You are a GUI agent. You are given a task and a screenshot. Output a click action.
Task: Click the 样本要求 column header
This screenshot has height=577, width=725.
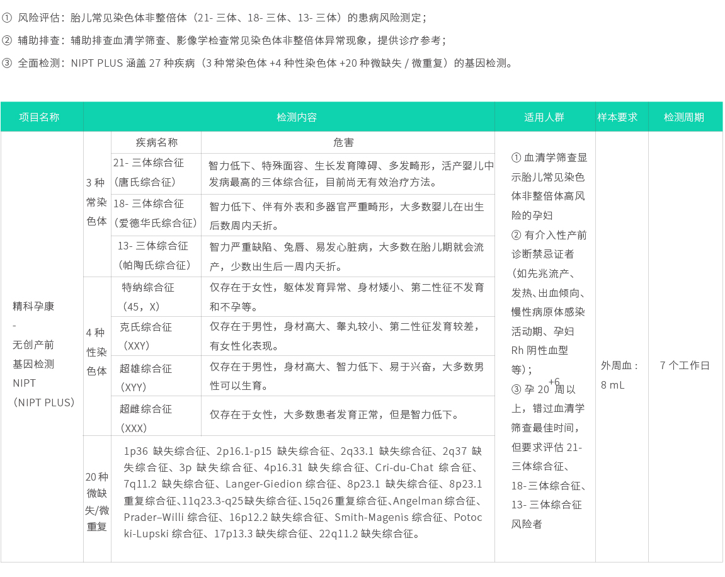tap(620, 116)
